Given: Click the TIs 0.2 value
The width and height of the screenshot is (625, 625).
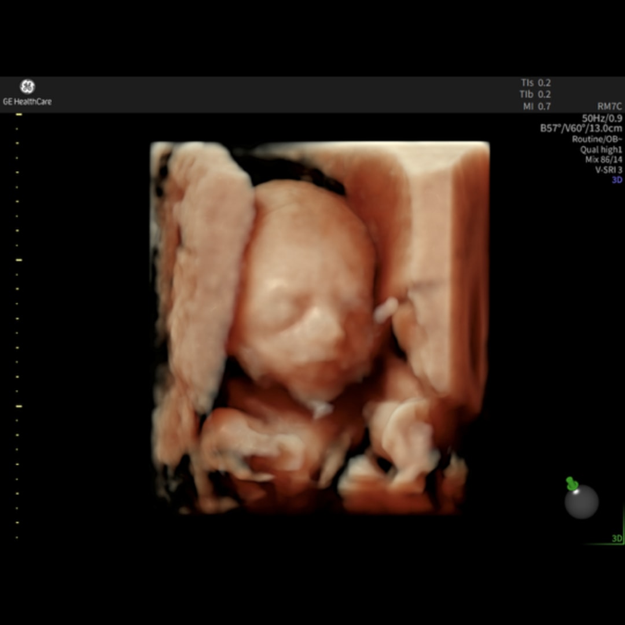Looking at the screenshot, I should tap(536, 83).
